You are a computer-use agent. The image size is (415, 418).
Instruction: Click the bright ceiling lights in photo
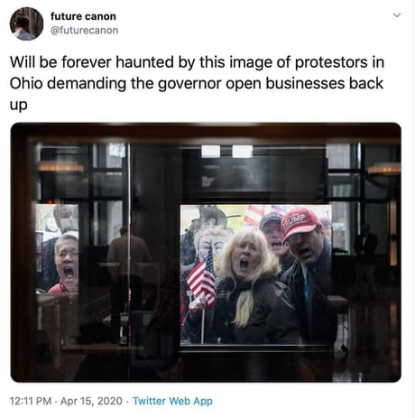(x=226, y=152)
